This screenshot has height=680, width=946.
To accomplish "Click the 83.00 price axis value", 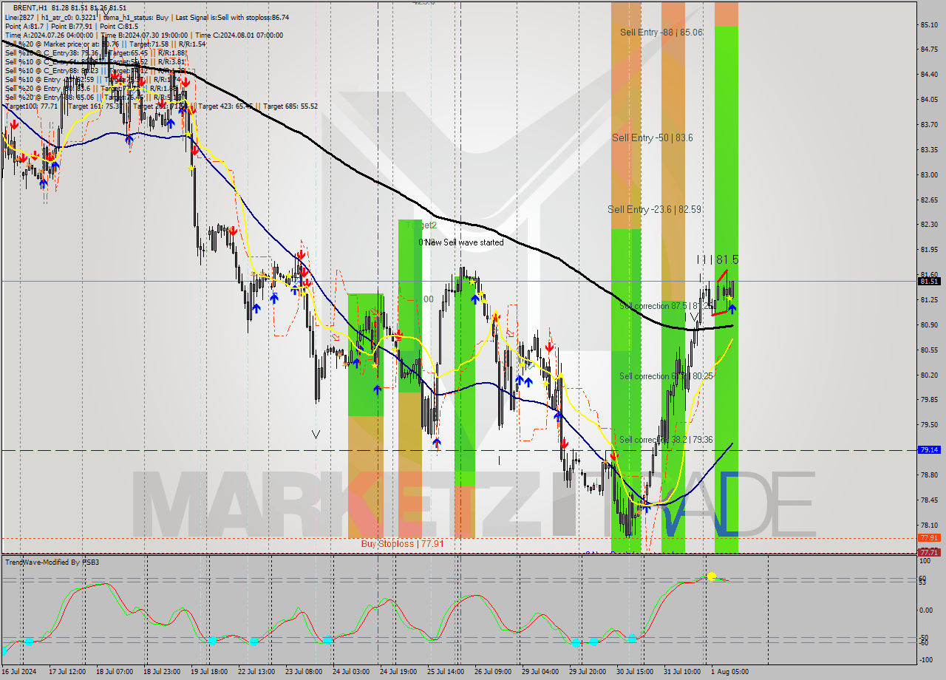I will [x=929, y=175].
